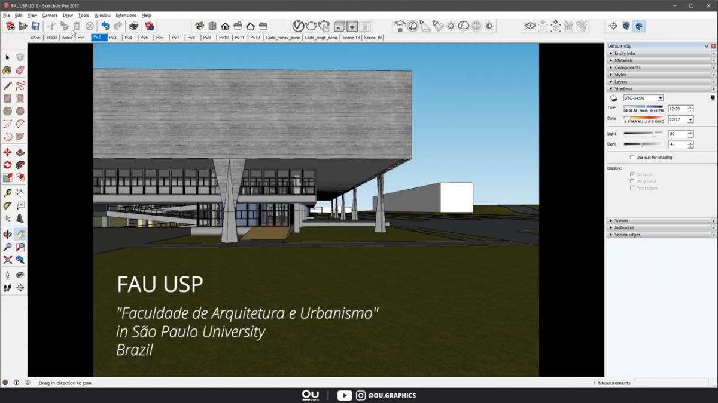
Task: Expand the Entity Info panel
Action: click(x=661, y=53)
